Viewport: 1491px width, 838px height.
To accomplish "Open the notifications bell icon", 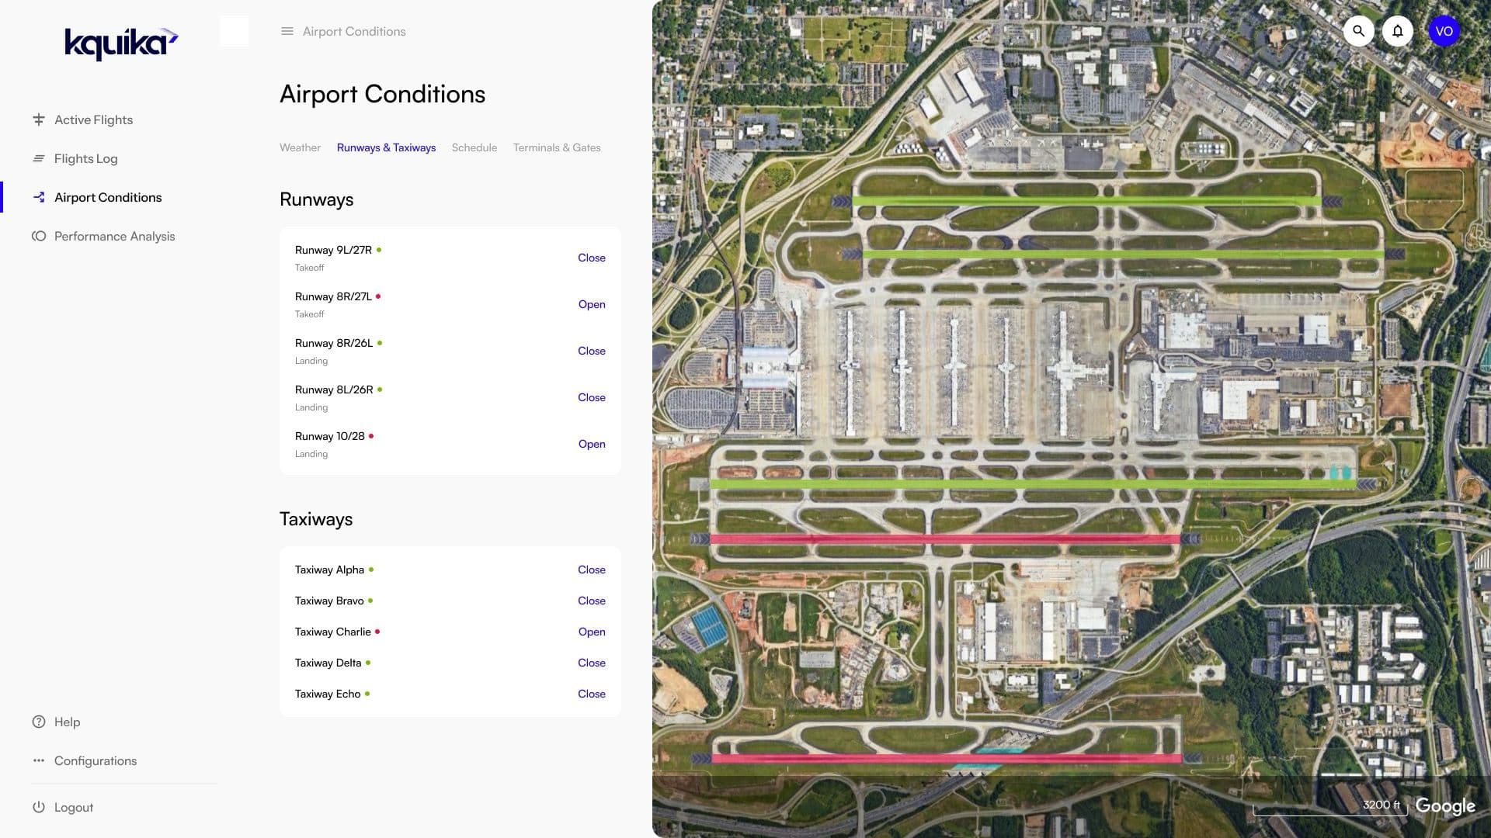I will pyautogui.click(x=1397, y=31).
